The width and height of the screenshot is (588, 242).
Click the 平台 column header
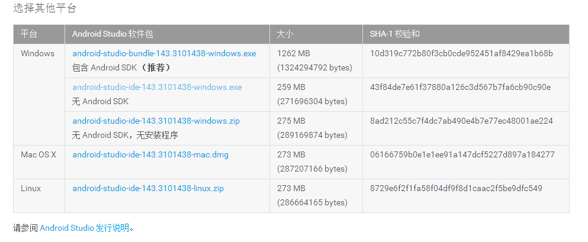point(29,34)
